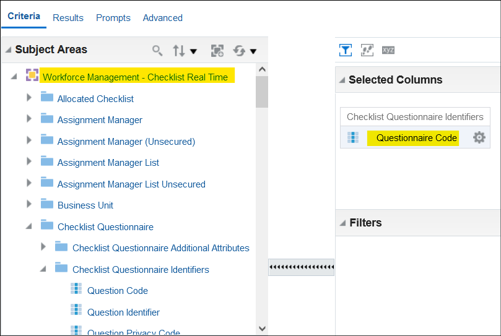501x336 pixels.
Task: Collapse the Checklist Questionnaire folder
Action: [28, 226]
